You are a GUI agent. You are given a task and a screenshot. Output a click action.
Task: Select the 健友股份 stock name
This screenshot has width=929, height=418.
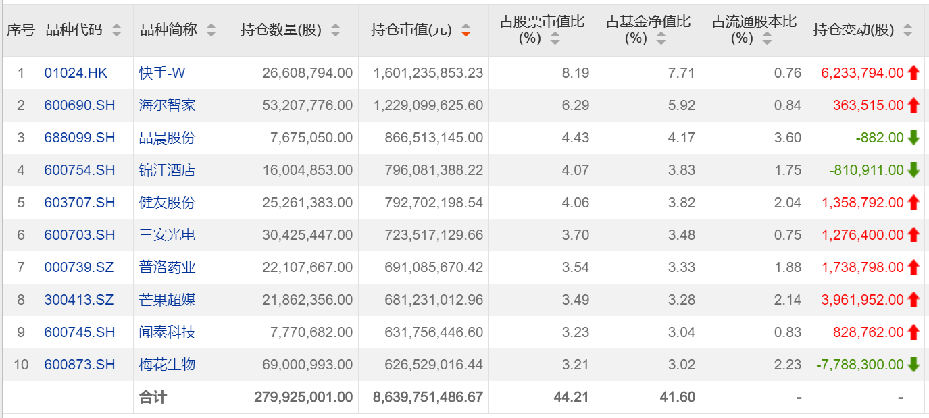[x=167, y=203]
